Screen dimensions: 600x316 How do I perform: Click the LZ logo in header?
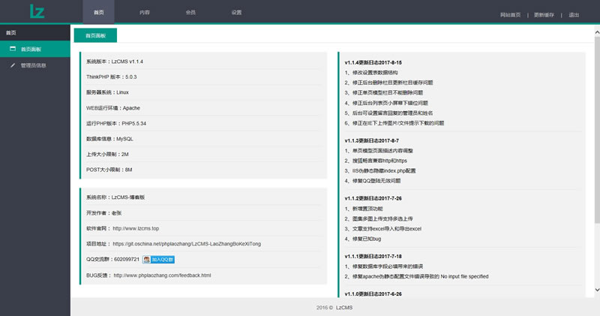click(37, 11)
